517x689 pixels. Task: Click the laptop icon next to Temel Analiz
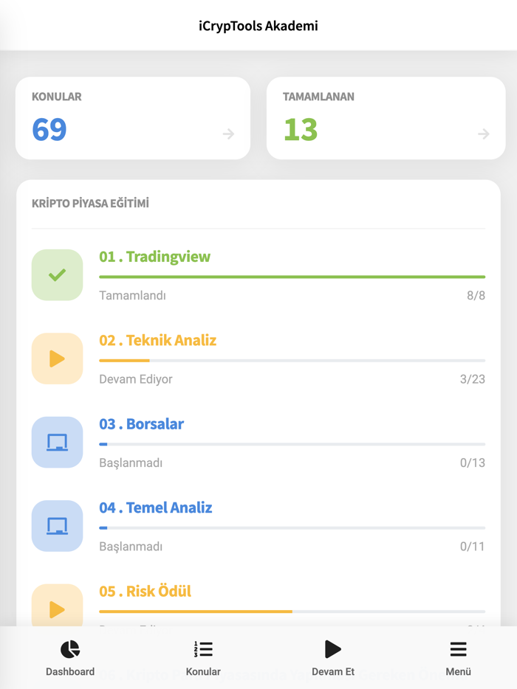(x=57, y=526)
